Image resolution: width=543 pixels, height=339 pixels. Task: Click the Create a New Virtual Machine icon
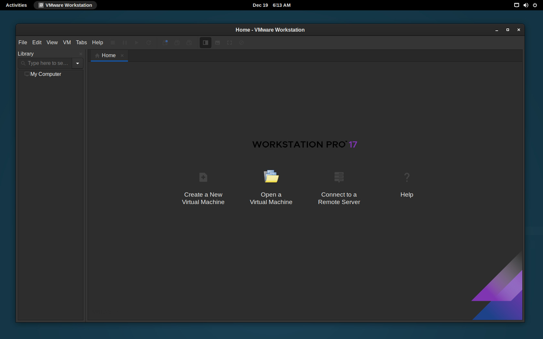(203, 177)
